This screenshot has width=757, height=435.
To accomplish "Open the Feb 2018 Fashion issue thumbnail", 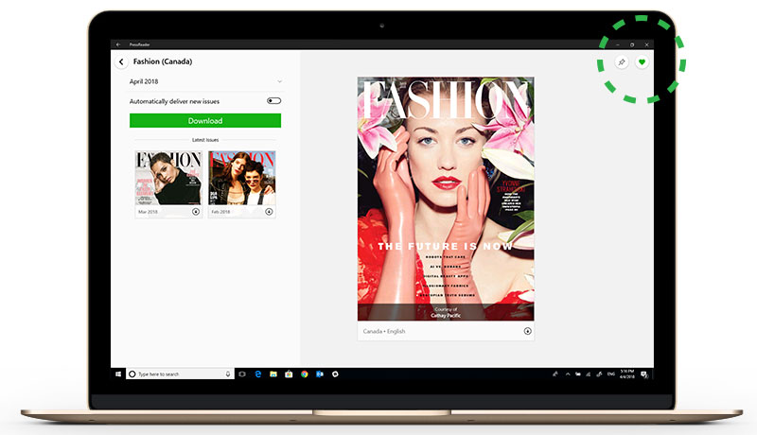I will pos(242,178).
